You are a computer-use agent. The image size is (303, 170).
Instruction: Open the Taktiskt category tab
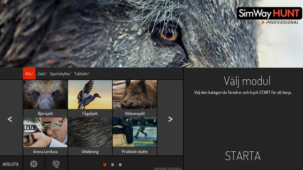[81, 74]
